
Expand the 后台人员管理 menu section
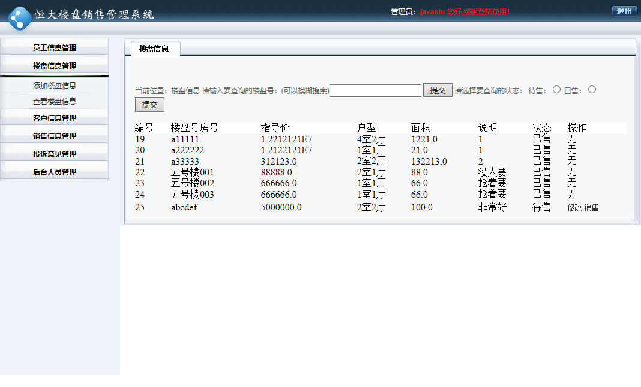pyautogui.click(x=55, y=172)
